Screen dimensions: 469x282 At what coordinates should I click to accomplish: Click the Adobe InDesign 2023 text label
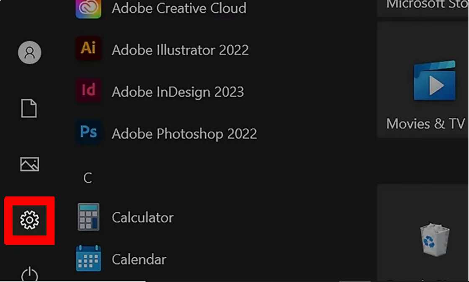(x=178, y=92)
